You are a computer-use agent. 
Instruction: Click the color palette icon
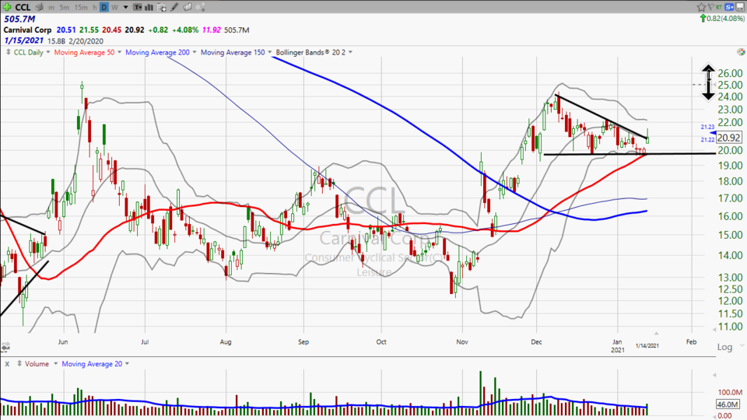point(740,52)
